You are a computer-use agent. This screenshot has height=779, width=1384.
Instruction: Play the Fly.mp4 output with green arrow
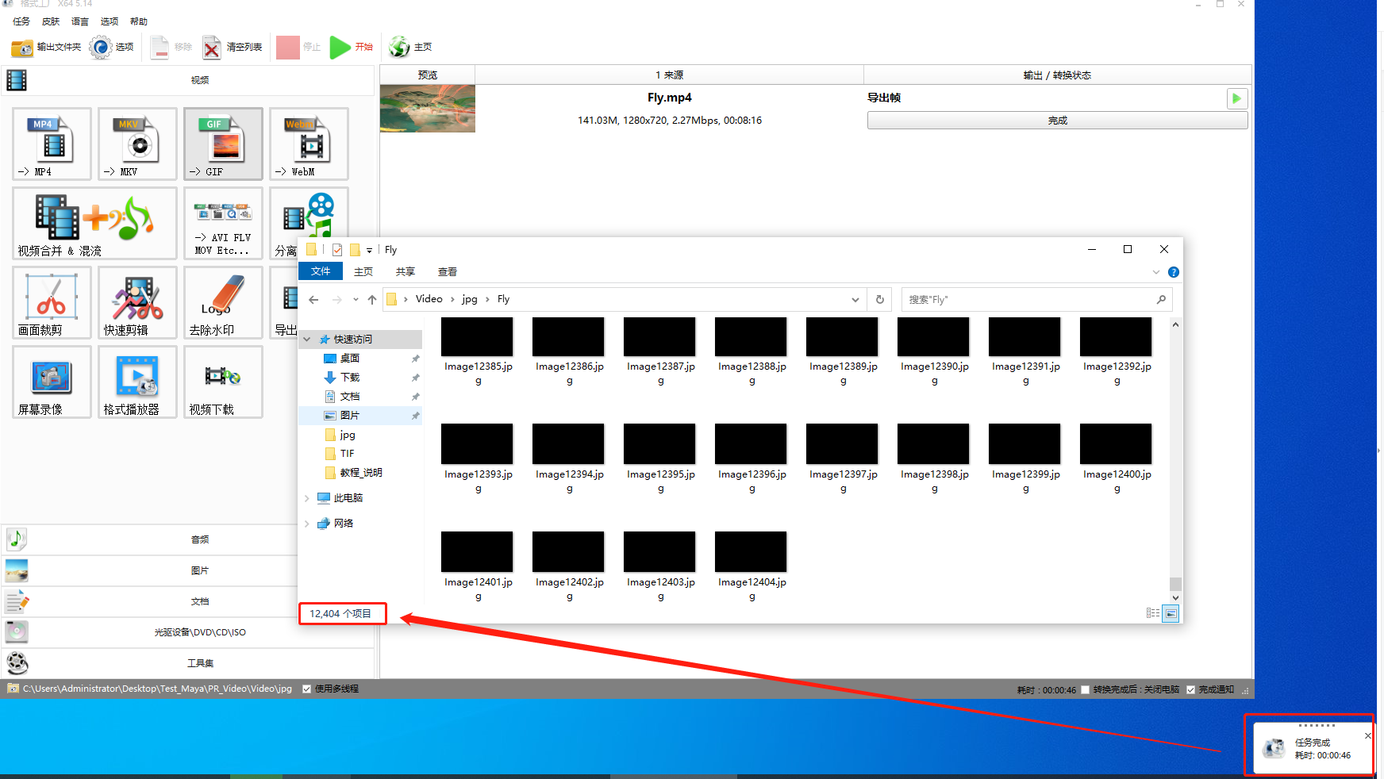coord(1236,98)
